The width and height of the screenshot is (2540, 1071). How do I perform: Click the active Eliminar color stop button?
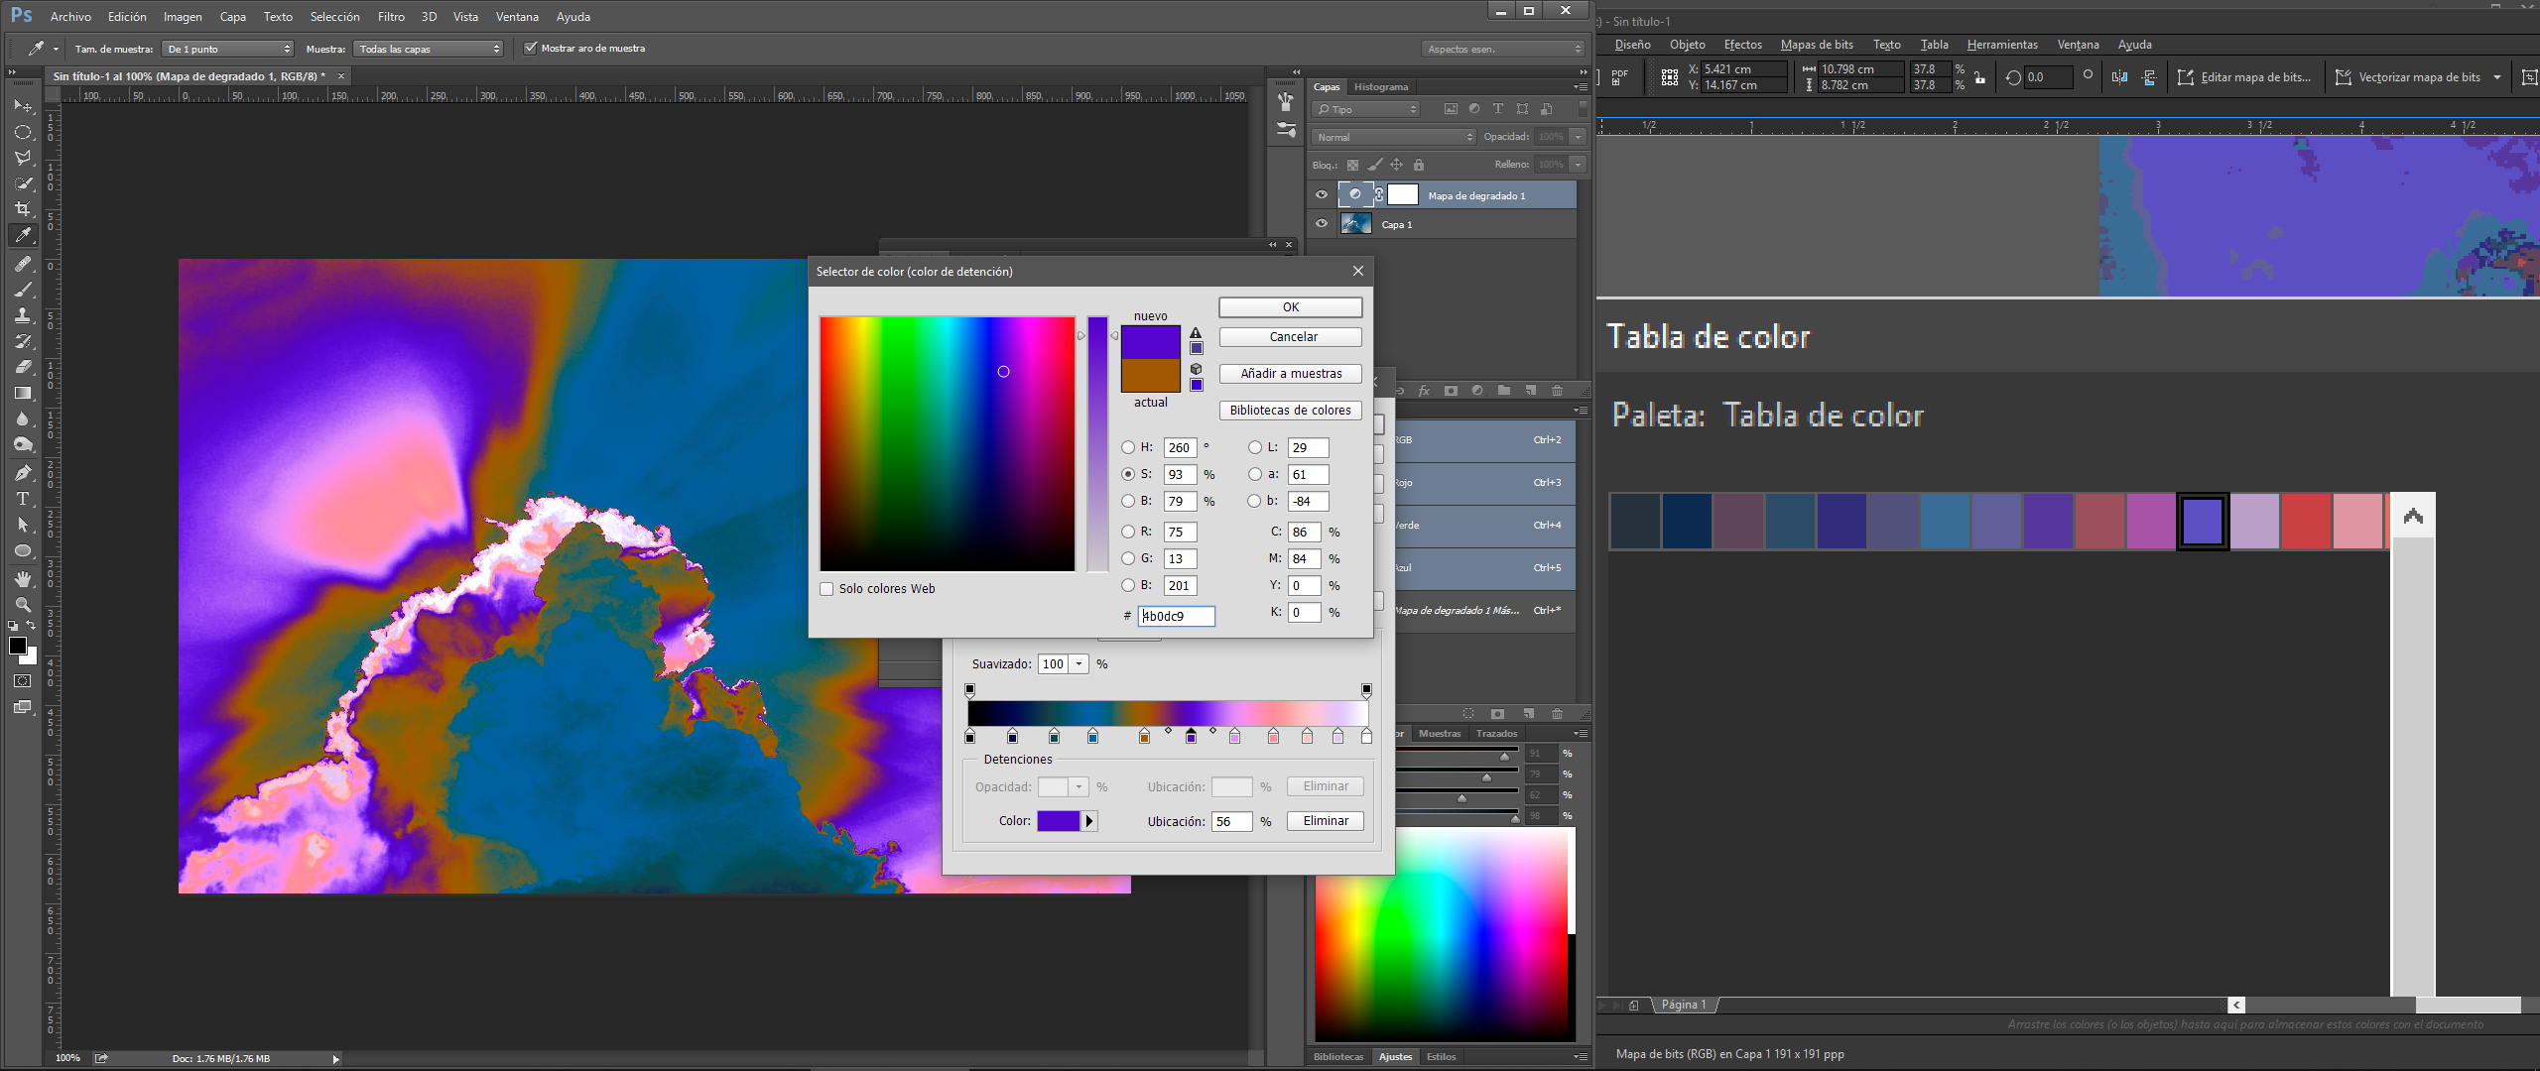tap(1326, 821)
